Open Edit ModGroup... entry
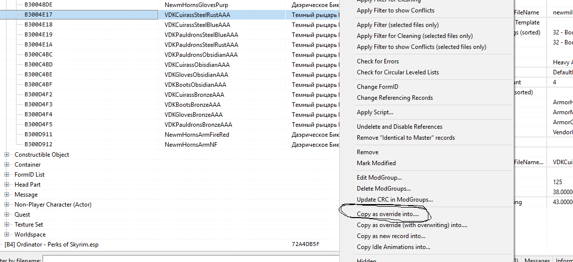Image resolution: width=573 pixels, height=262 pixels. click(379, 178)
